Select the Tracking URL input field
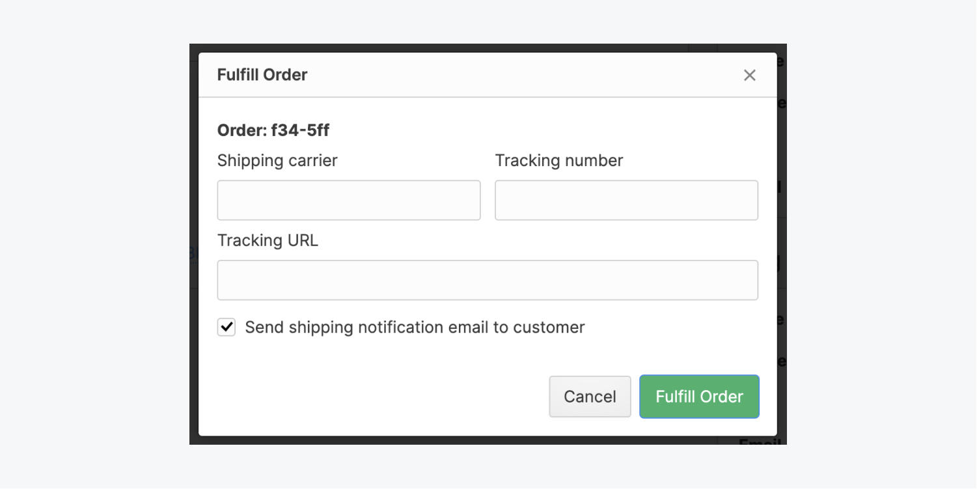The width and height of the screenshot is (977, 489). click(x=488, y=280)
